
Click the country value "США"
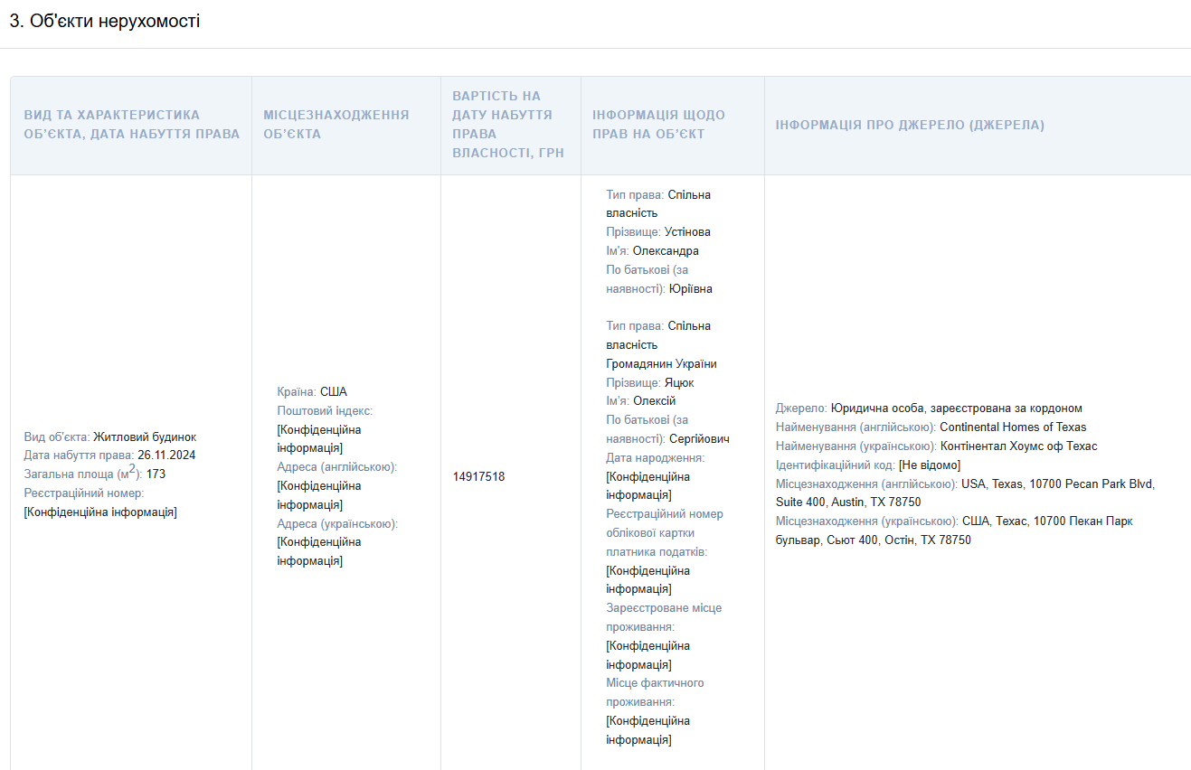[x=333, y=391]
